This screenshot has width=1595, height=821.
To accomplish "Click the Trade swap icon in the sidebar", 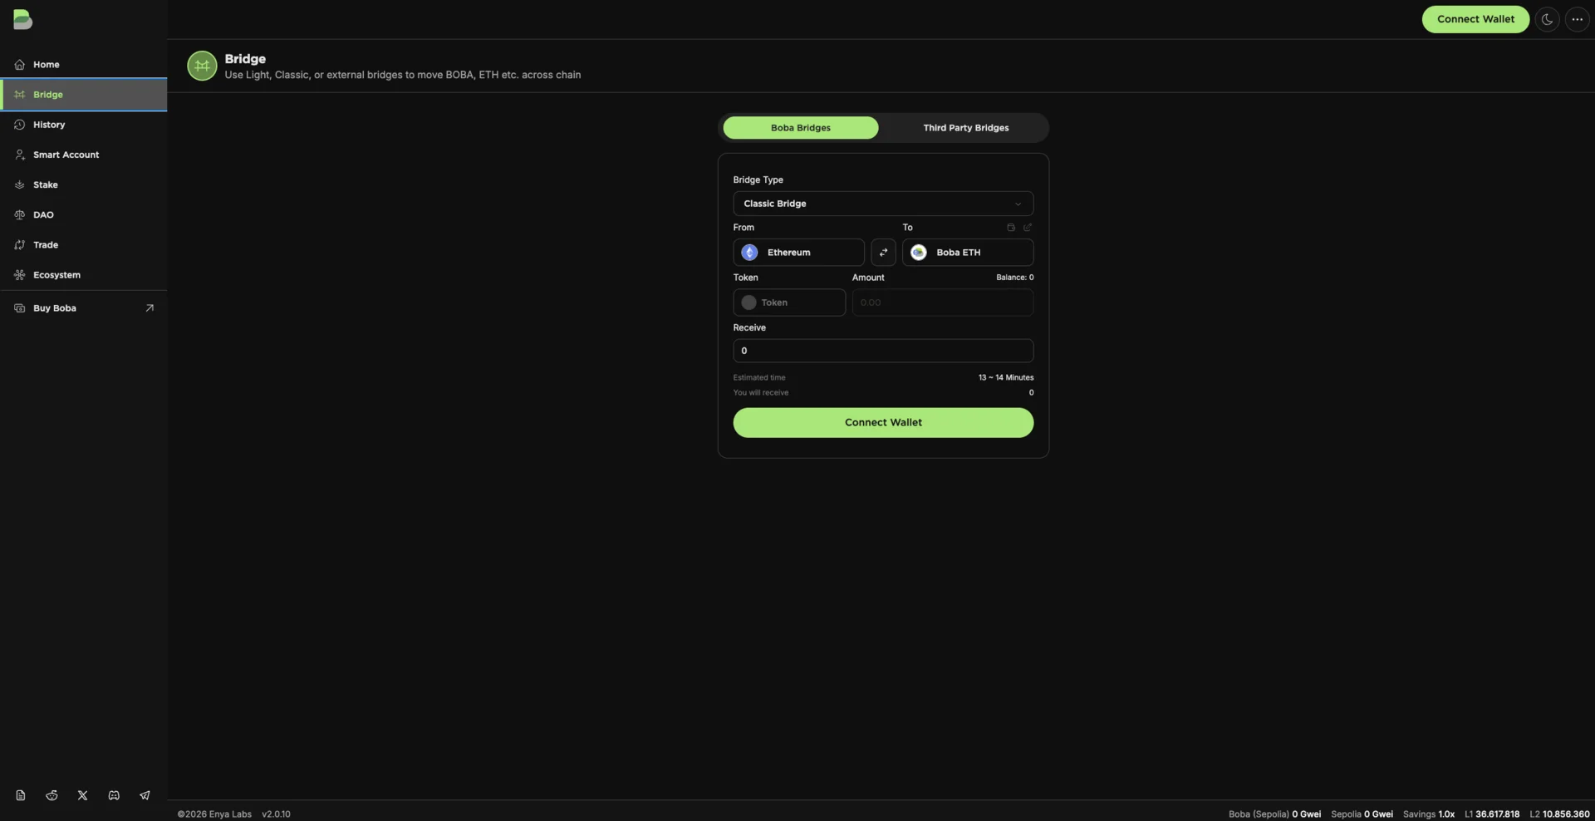I will (x=20, y=245).
